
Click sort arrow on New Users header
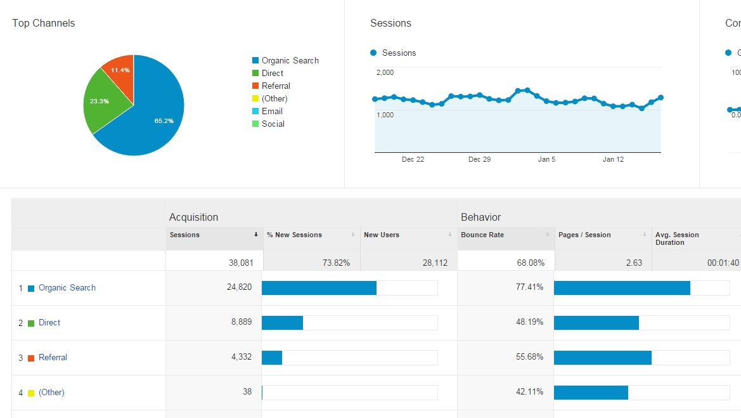pyautogui.click(x=450, y=235)
